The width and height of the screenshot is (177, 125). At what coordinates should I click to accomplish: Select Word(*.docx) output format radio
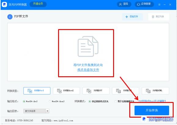50,101
